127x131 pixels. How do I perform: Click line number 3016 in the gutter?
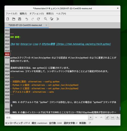[7, 44]
